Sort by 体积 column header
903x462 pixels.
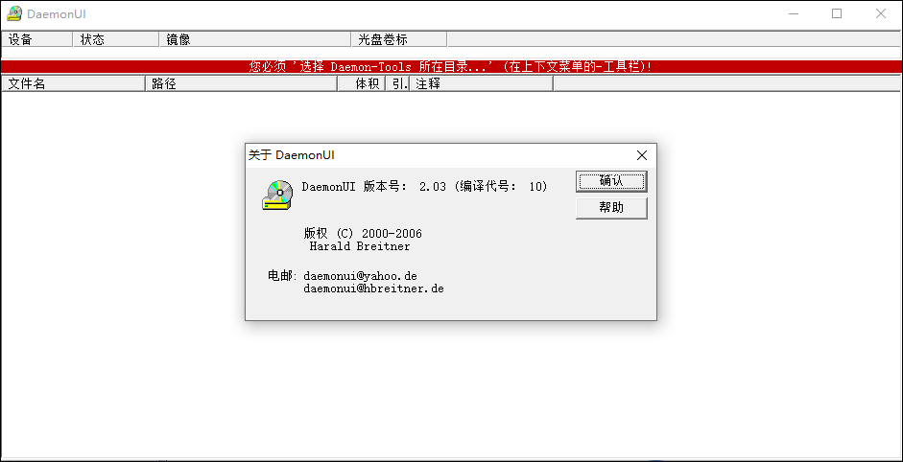[361, 83]
